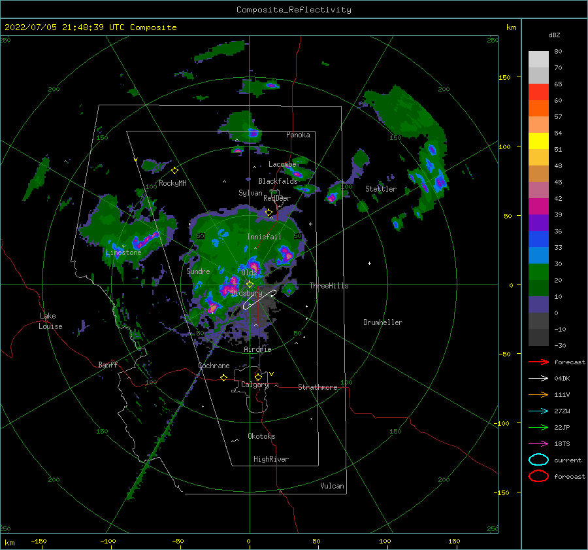Click the Okotoks label
The image size is (588, 550).
pyautogui.click(x=261, y=436)
